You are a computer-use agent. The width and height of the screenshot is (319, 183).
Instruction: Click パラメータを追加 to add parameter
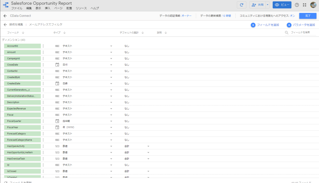coord(301,25)
